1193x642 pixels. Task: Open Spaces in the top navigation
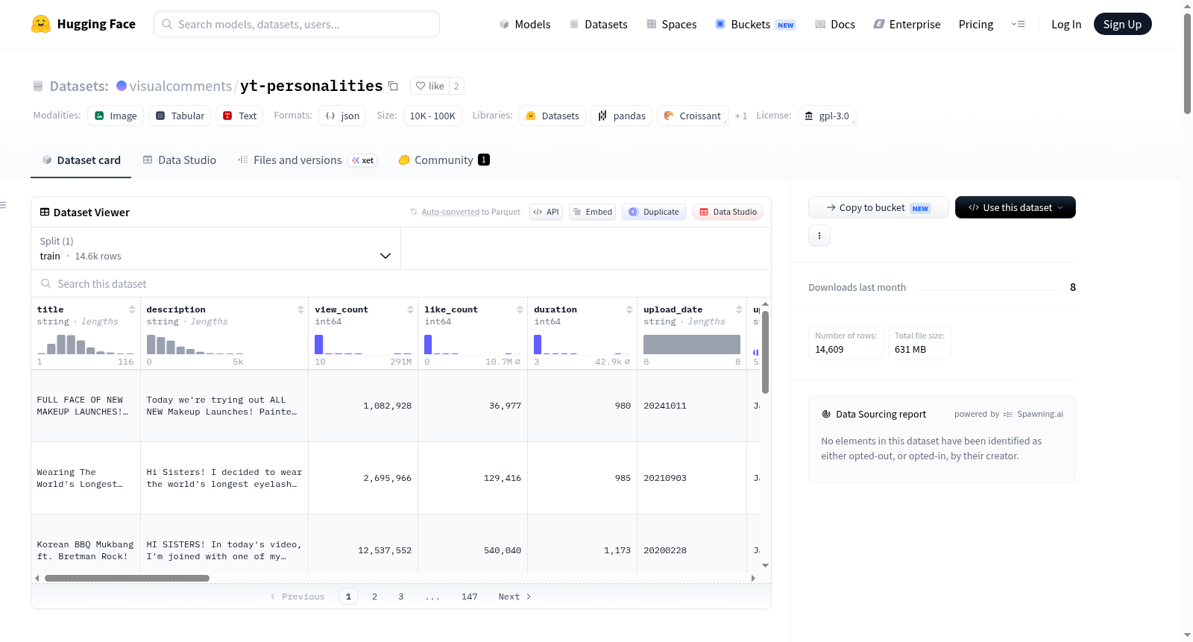[x=672, y=24]
